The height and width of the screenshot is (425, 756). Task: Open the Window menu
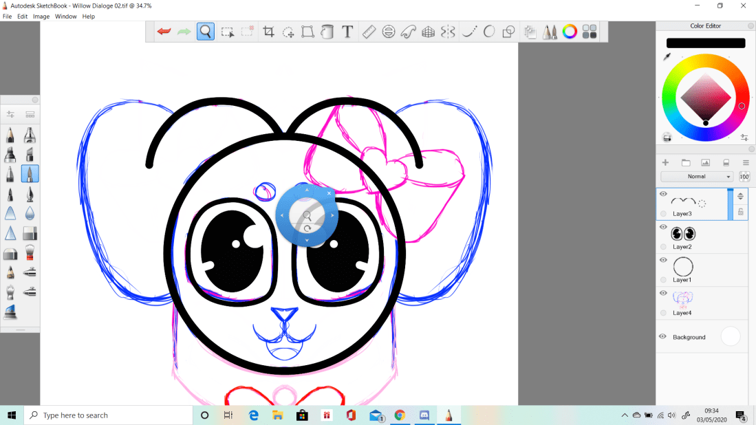point(66,17)
